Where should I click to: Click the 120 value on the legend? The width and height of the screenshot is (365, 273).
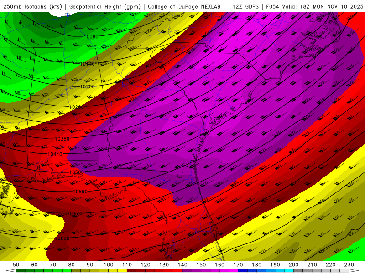146,265
